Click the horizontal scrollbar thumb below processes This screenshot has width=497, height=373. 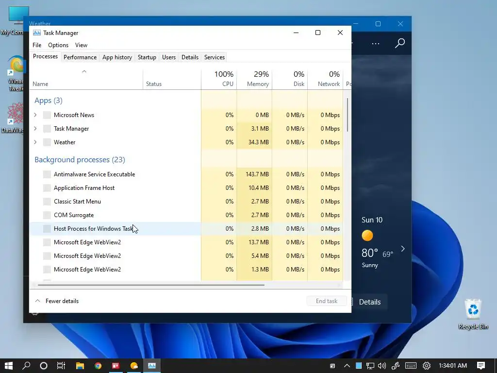pyautogui.click(x=151, y=285)
